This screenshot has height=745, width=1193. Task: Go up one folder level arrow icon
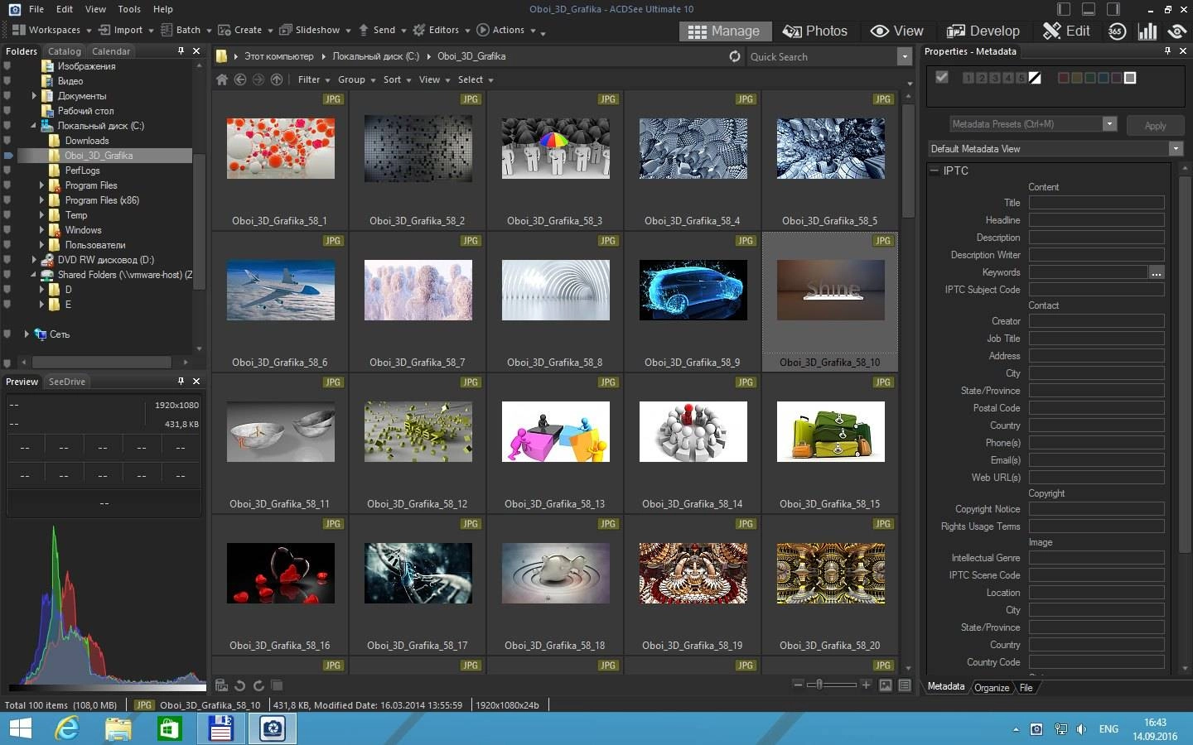click(x=277, y=79)
